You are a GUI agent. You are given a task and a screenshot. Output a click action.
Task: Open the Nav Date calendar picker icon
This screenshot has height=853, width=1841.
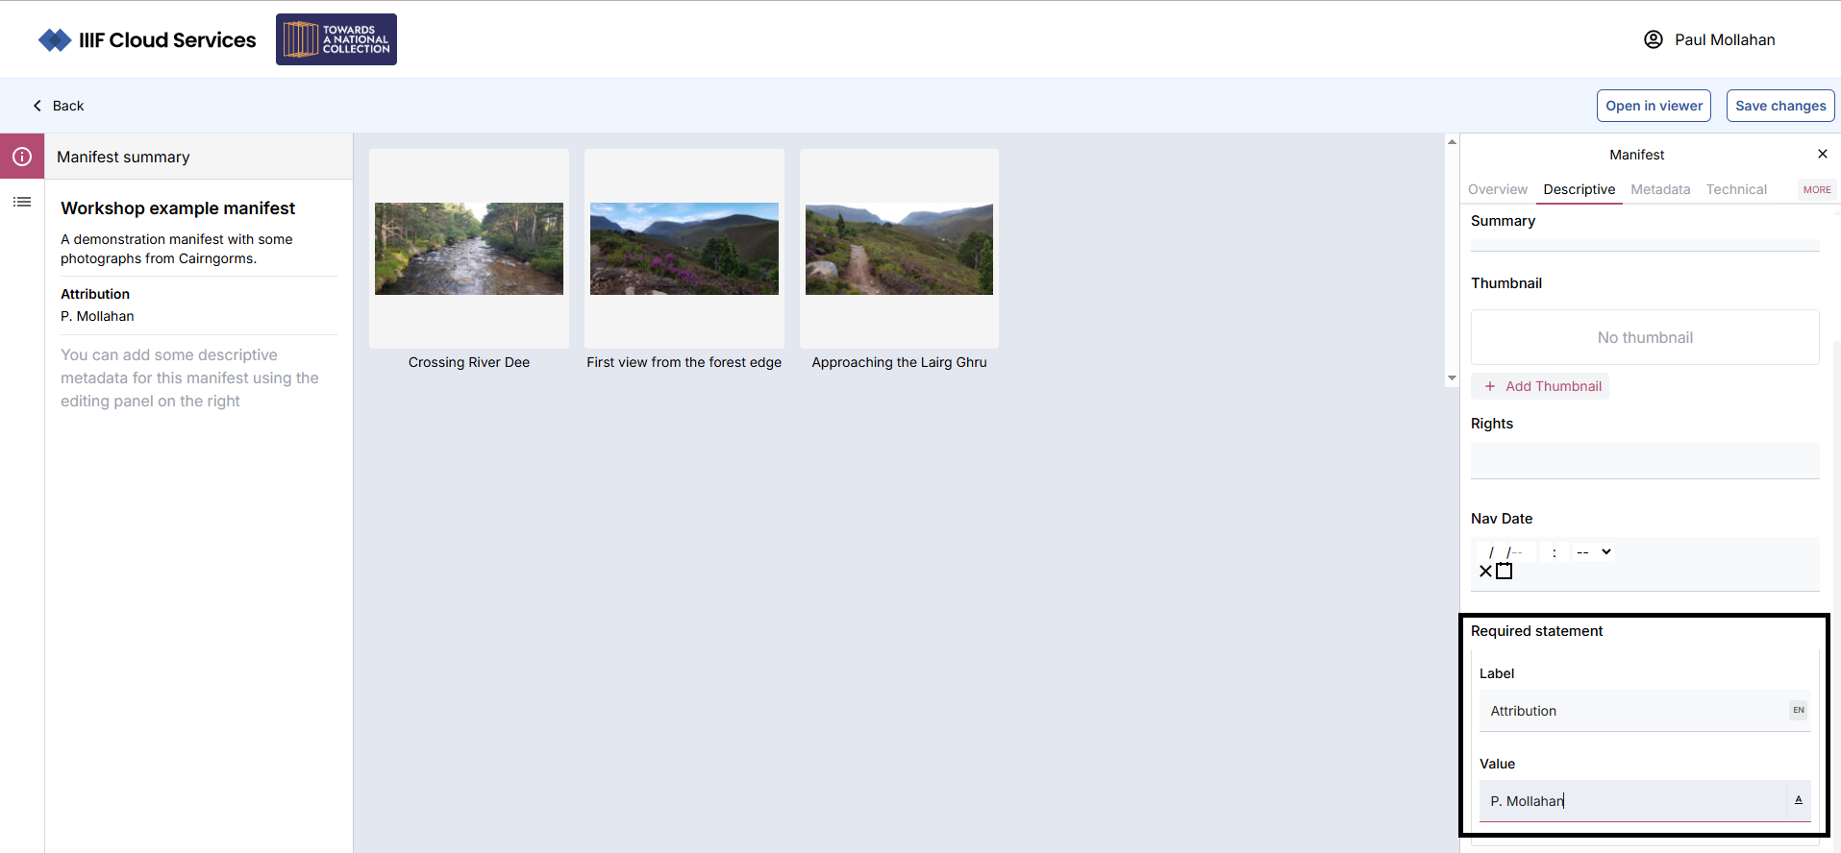coord(1505,572)
